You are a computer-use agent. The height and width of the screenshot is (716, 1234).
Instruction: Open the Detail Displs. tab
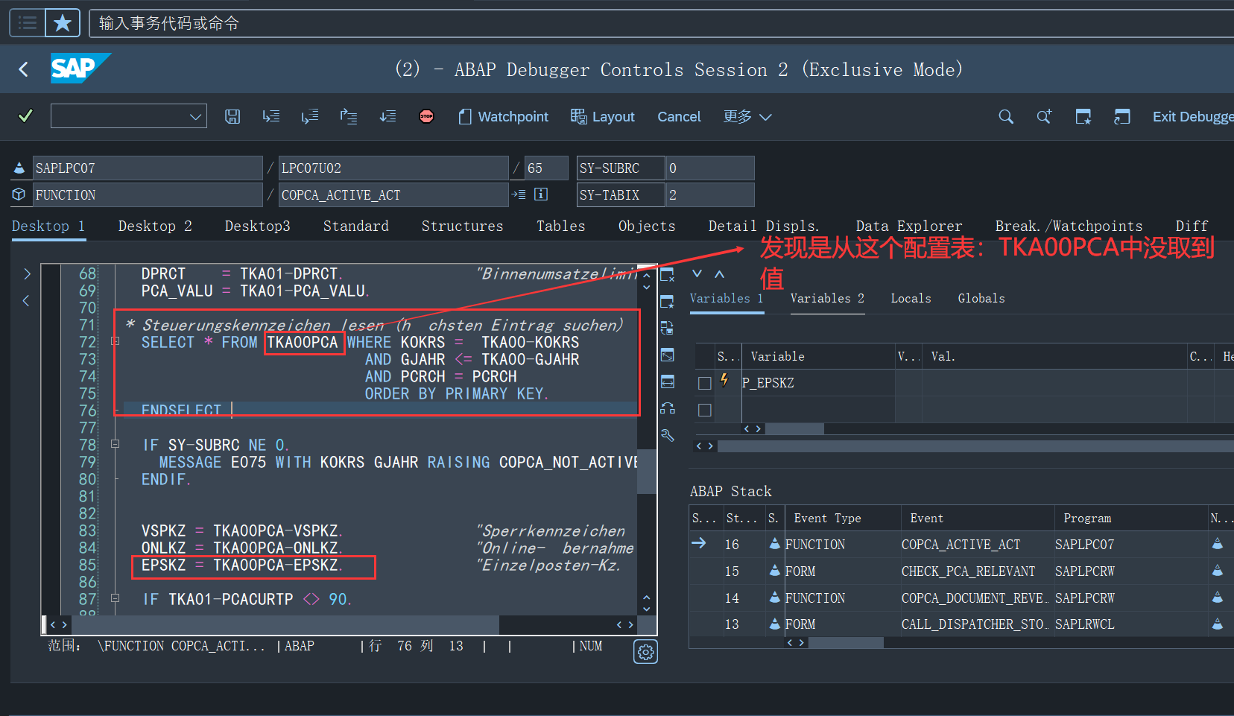763,226
